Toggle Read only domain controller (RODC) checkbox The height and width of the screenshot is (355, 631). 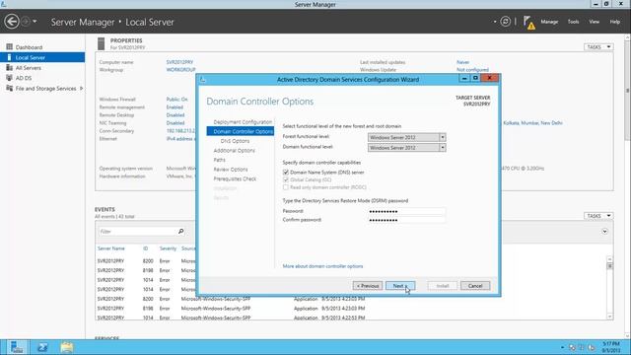point(286,187)
